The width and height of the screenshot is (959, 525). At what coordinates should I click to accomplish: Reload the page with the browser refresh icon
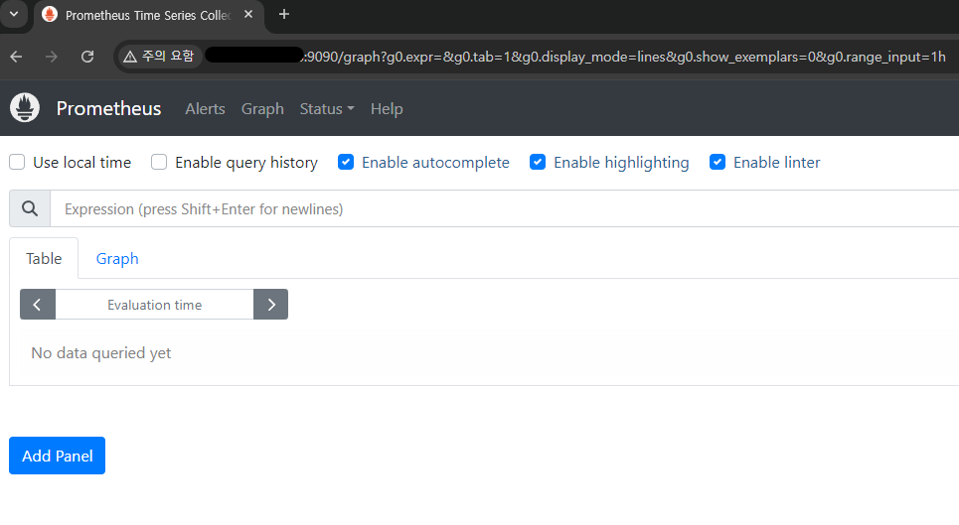87,57
